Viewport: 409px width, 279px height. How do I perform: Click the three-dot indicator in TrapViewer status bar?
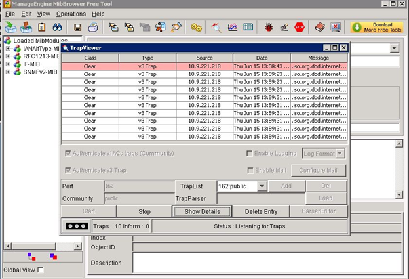click(77, 226)
